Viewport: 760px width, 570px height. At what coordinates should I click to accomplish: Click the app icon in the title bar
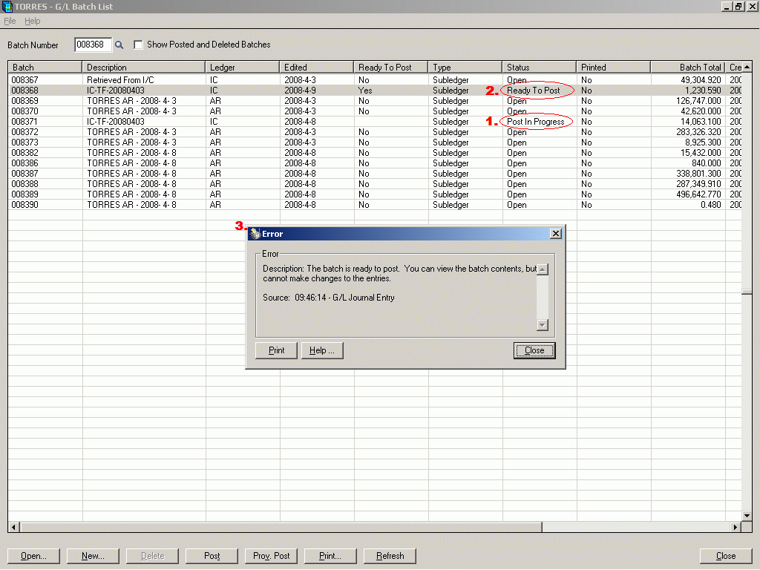[7, 6]
